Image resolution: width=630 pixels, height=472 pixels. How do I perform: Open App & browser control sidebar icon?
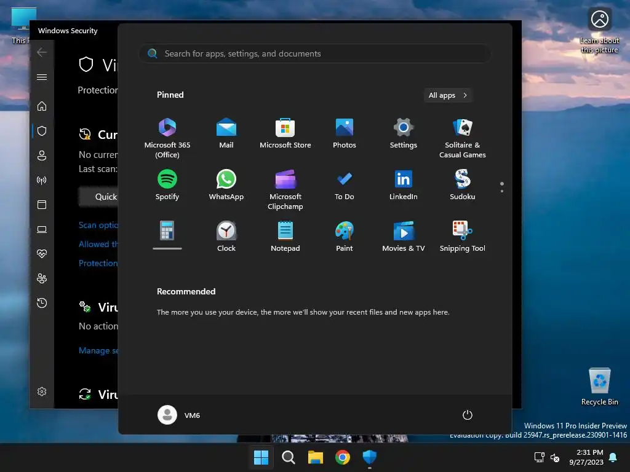[42, 205]
